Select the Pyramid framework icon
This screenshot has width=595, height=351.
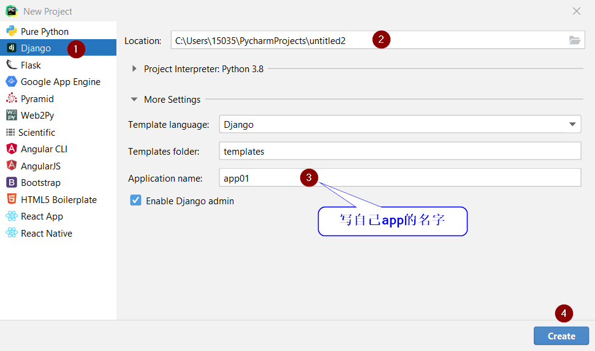click(x=11, y=98)
